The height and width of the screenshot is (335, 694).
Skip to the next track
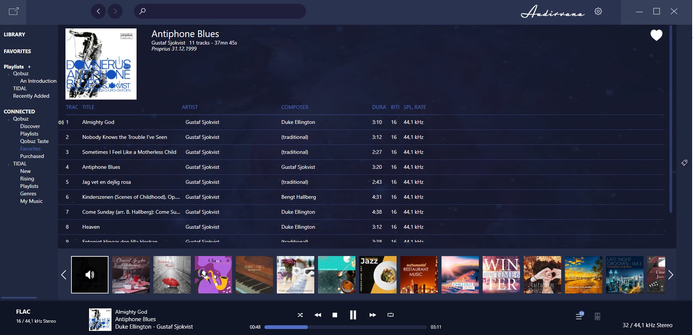click(372, 315)
